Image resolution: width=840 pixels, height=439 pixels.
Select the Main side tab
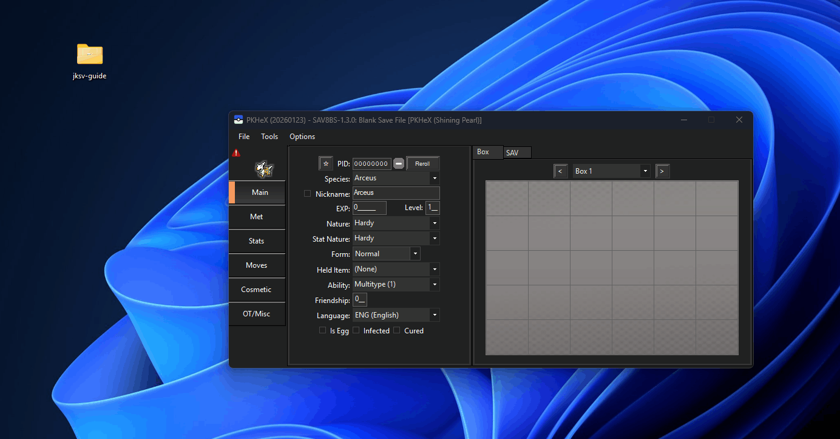coord(257,192)
